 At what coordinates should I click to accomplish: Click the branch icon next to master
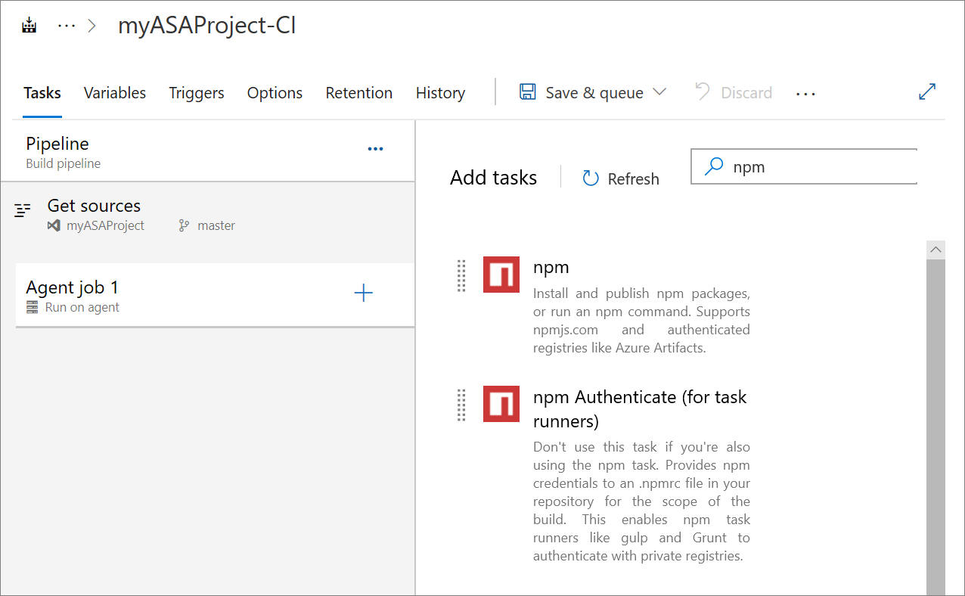coord(182,225)
